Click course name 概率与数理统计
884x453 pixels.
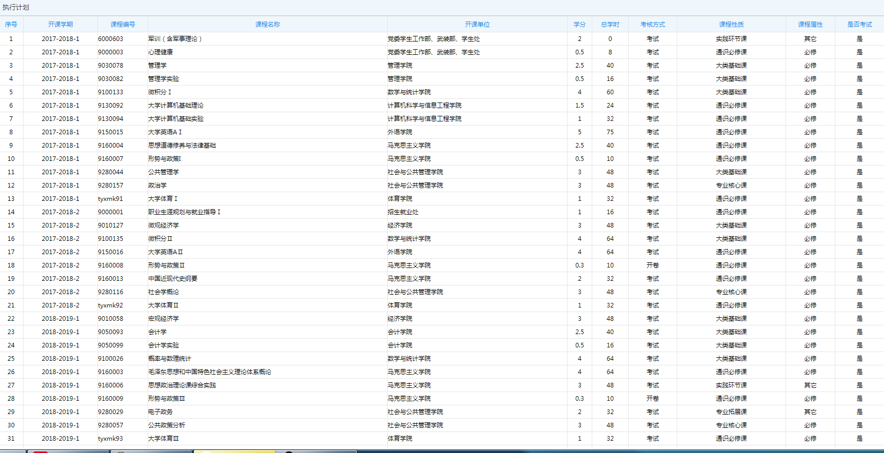pos(170,359)
